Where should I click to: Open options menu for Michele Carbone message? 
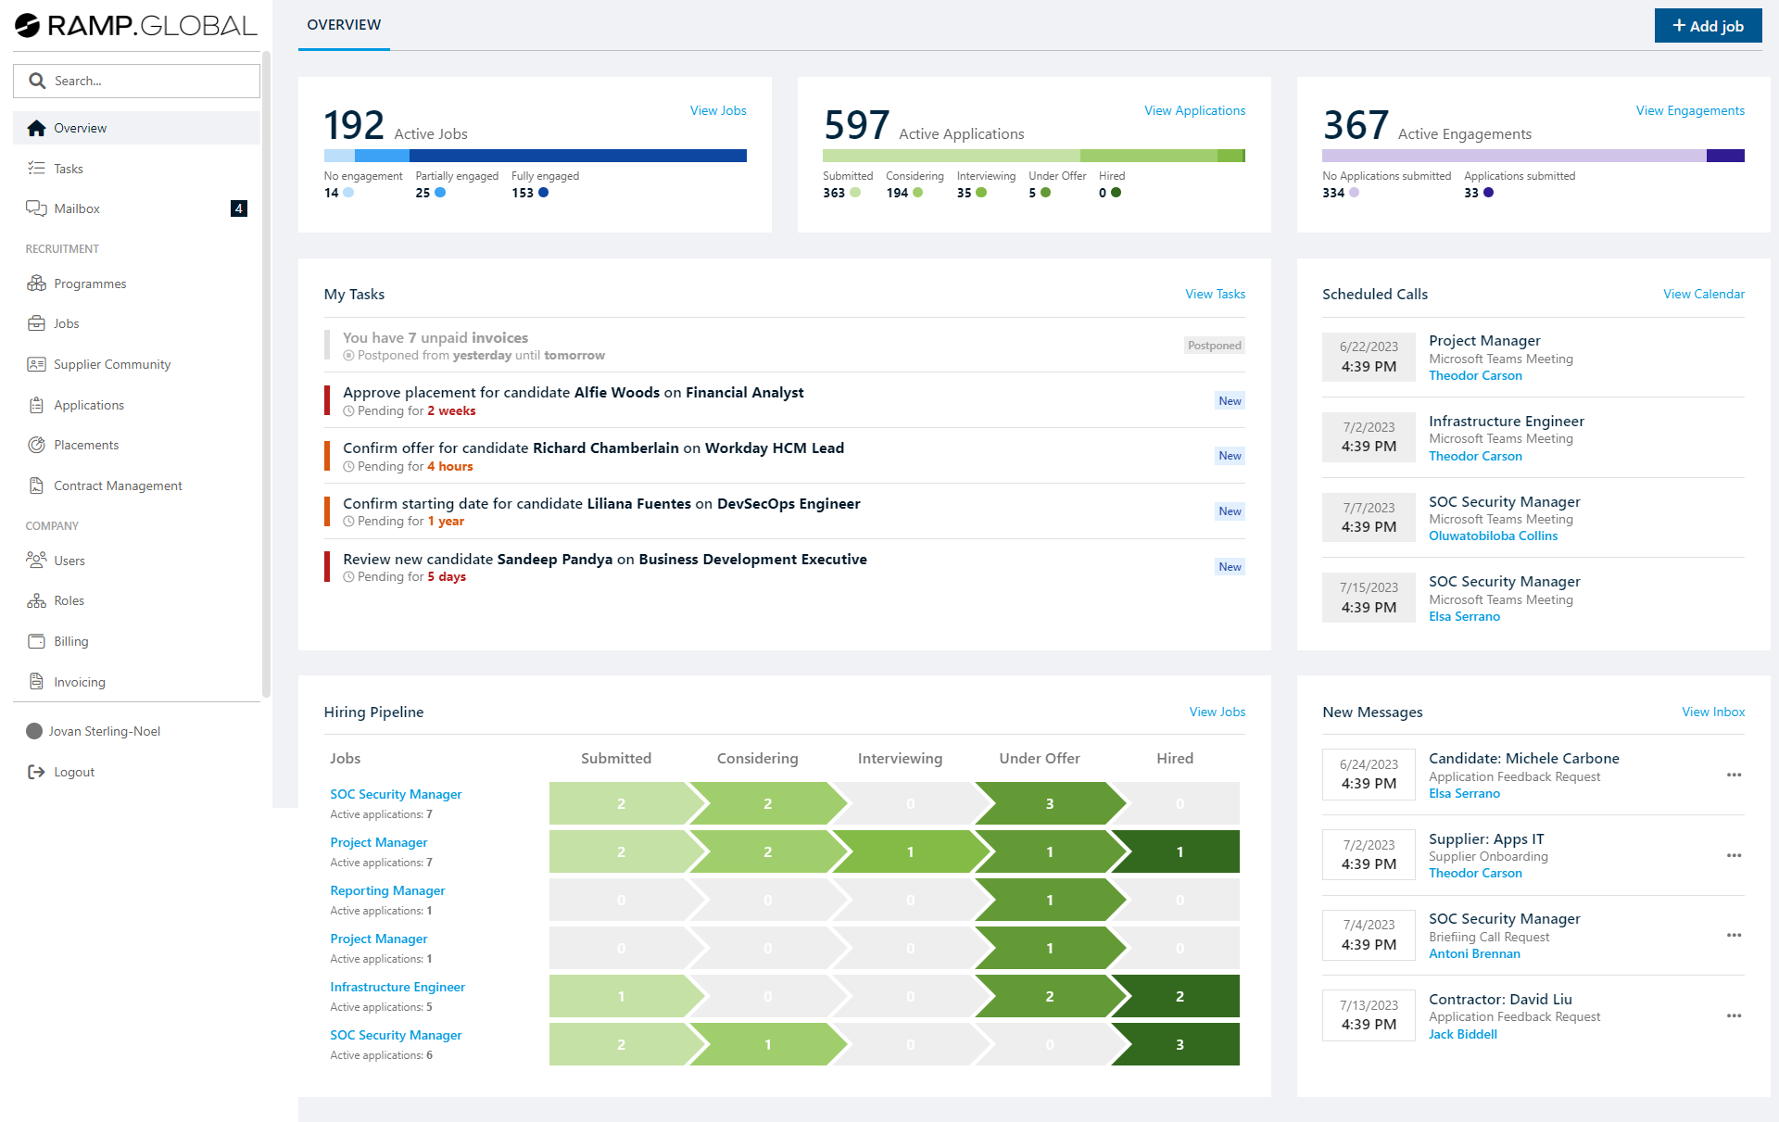[x=1734, y=775]
